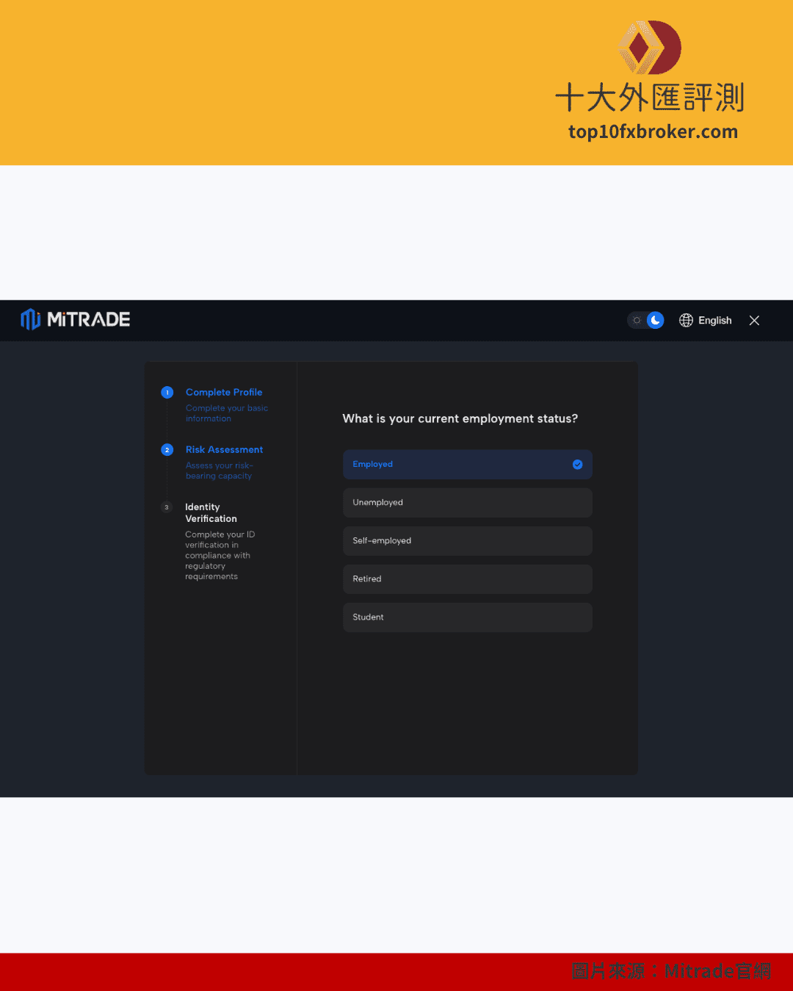This screenshot has width=793, height=991.
Task: Click the step 1 number circle
Action: [167, 393]
